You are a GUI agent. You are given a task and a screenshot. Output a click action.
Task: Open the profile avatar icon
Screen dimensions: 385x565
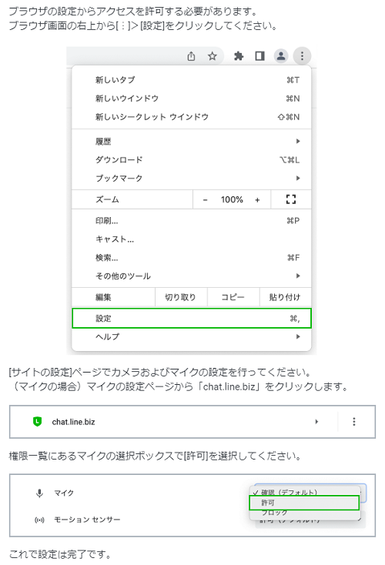click(x=281, y=56)
